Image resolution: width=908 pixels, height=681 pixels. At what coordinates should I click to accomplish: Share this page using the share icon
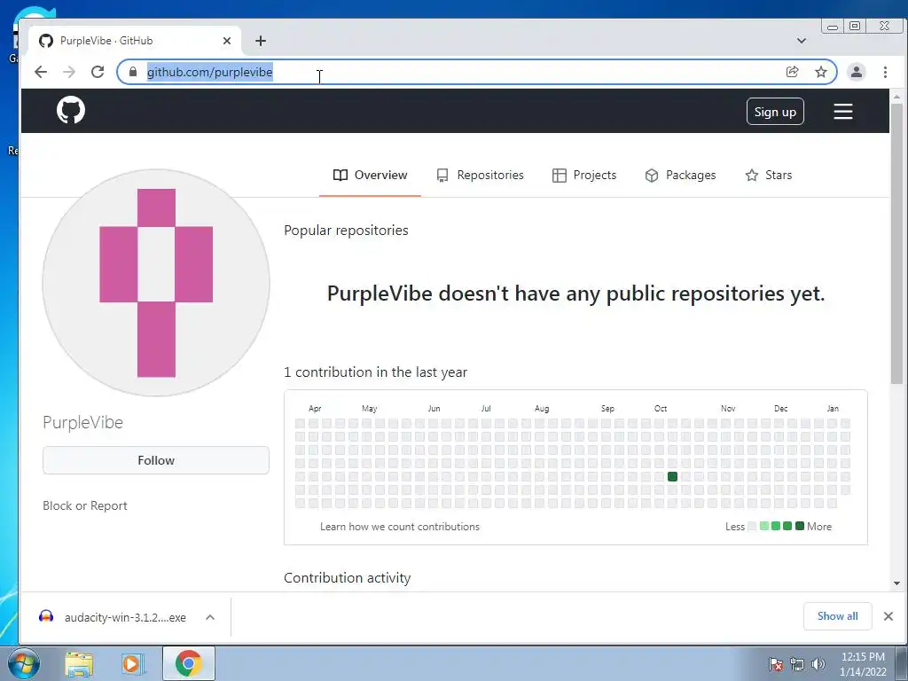tap(792, 72)
